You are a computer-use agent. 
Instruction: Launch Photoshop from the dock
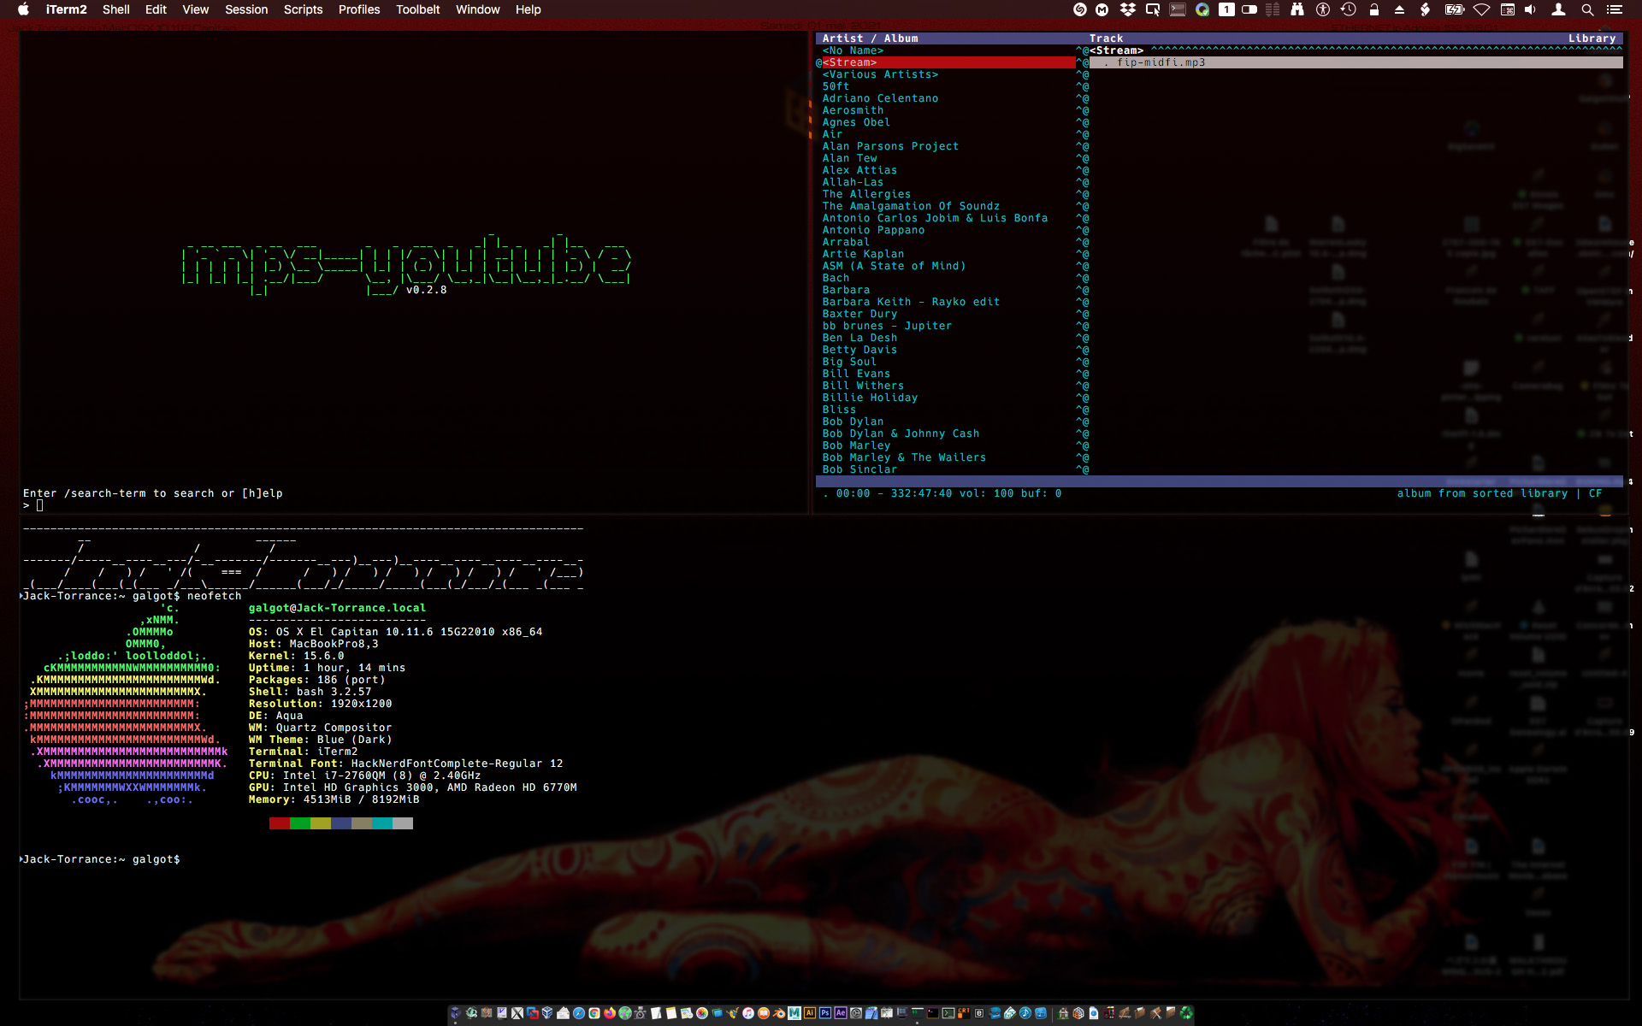pos(825,1013)
